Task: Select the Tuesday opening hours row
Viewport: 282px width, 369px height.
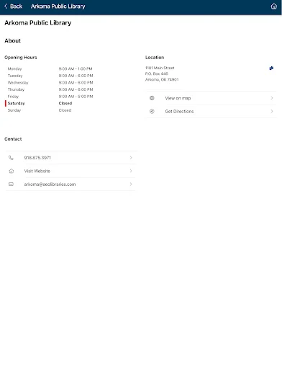Action: [50, 76]
